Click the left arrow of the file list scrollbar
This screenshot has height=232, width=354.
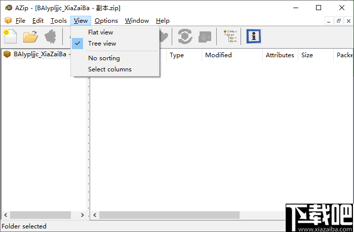pyautogui.click(x=95, y=215)
